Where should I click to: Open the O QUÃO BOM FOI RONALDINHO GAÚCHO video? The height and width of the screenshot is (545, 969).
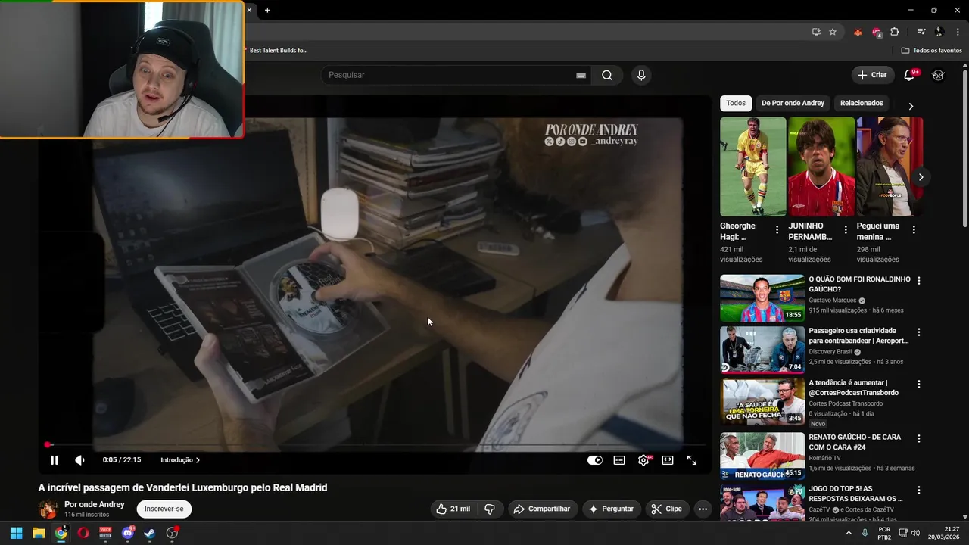[x=859, y=284]
